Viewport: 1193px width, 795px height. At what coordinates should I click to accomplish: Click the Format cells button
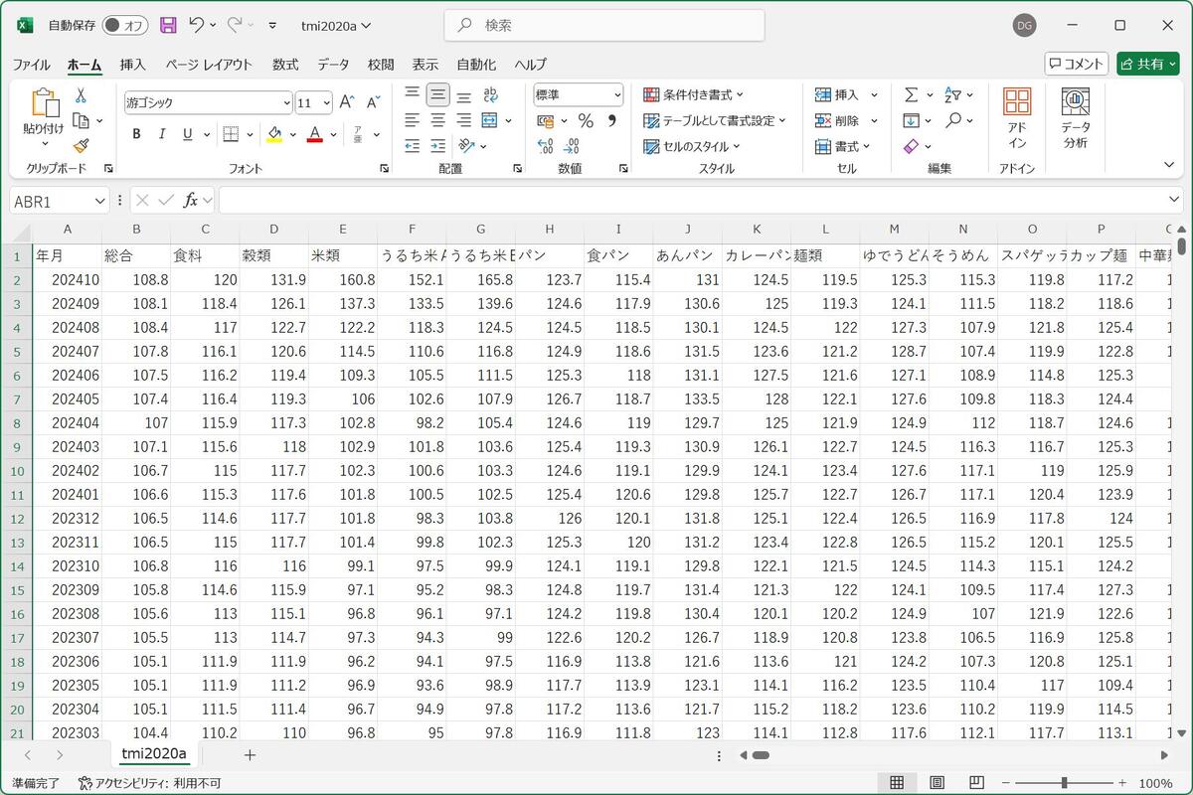click(x=843, y=146)
